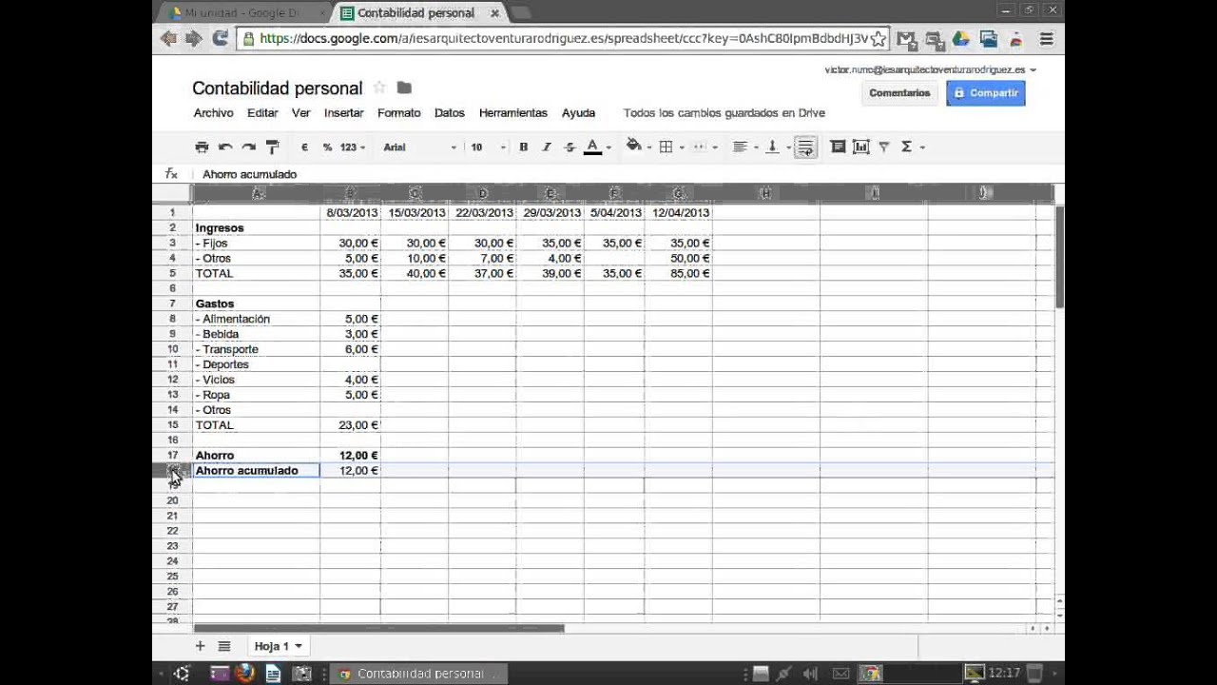This screenshot has width=1217, height=685.
Task: Open the Editar menu
Action: click(x=262, y=112)
